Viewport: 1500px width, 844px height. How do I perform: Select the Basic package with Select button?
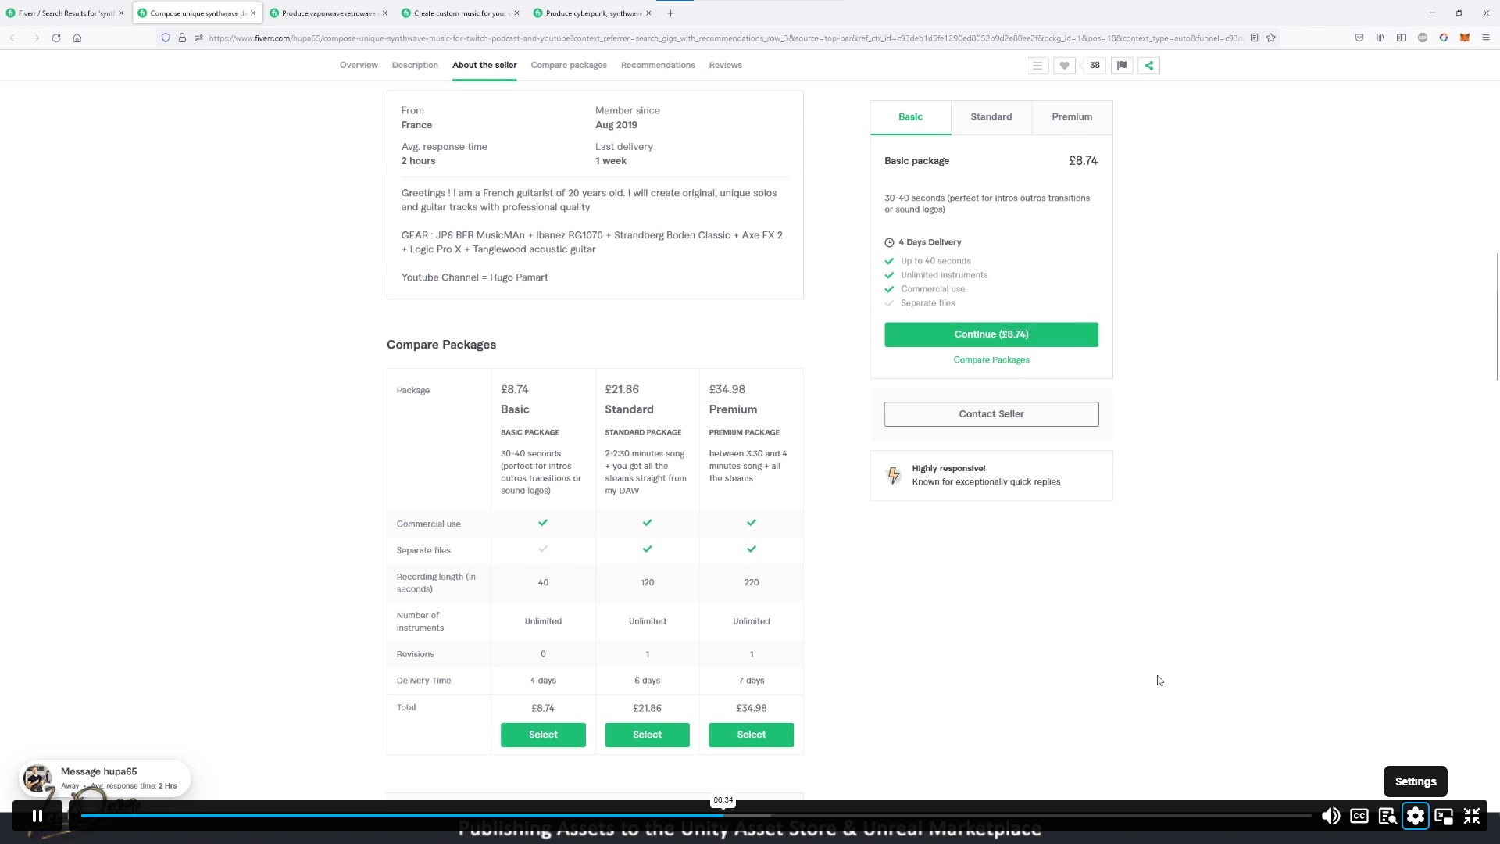coord(543,734)
